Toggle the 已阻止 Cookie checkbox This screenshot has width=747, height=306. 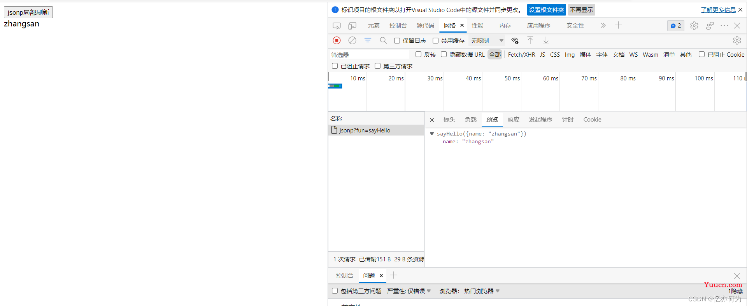click(x=701, y=54)
